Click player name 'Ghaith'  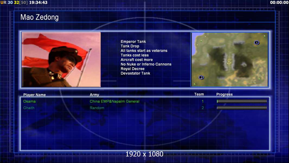click(29, 108)
